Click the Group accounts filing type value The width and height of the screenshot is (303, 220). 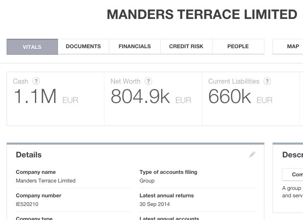click(x=147, y=181)
